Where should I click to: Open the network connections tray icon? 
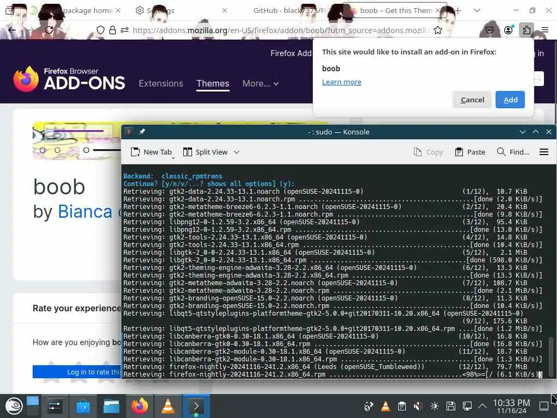click(467, 406)
